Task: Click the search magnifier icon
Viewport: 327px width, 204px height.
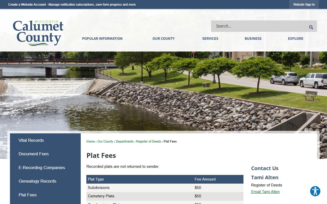Action: [x=311, y=27]
